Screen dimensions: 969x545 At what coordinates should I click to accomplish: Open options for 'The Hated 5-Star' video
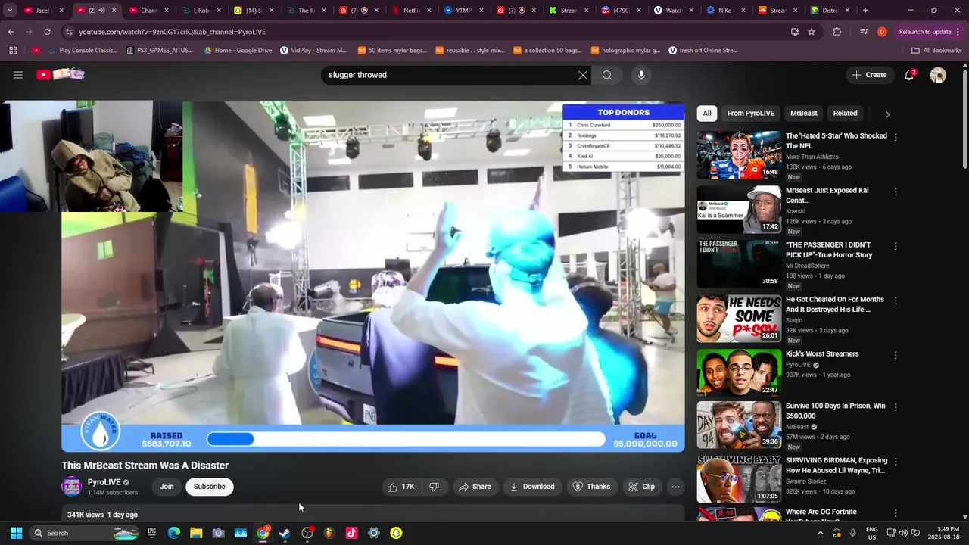896,137
